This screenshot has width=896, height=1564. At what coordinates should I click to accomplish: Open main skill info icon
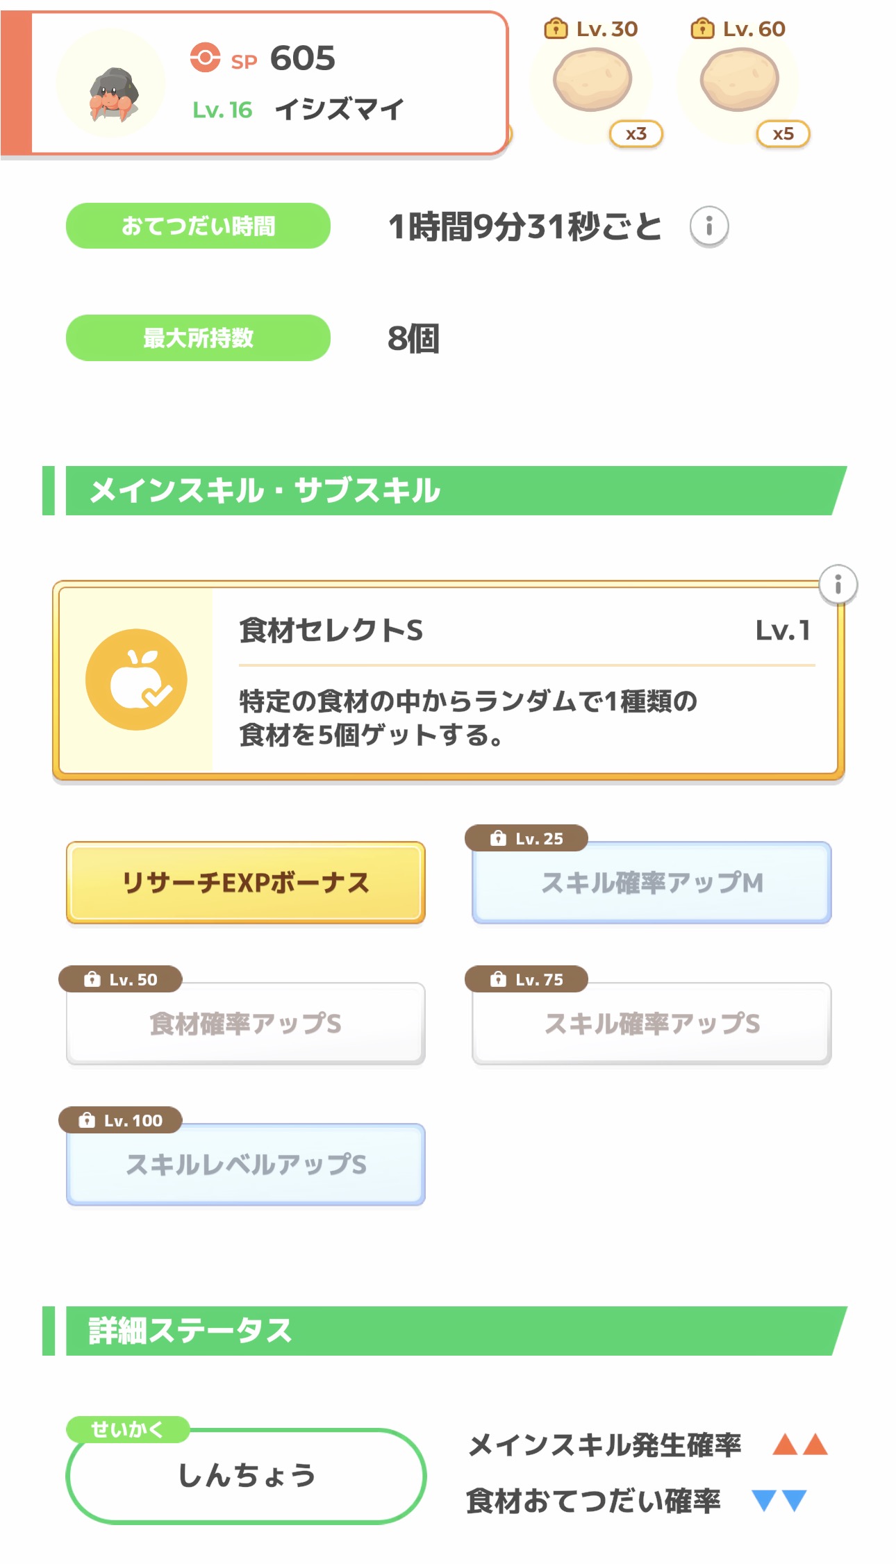click(x=838, y=585)
